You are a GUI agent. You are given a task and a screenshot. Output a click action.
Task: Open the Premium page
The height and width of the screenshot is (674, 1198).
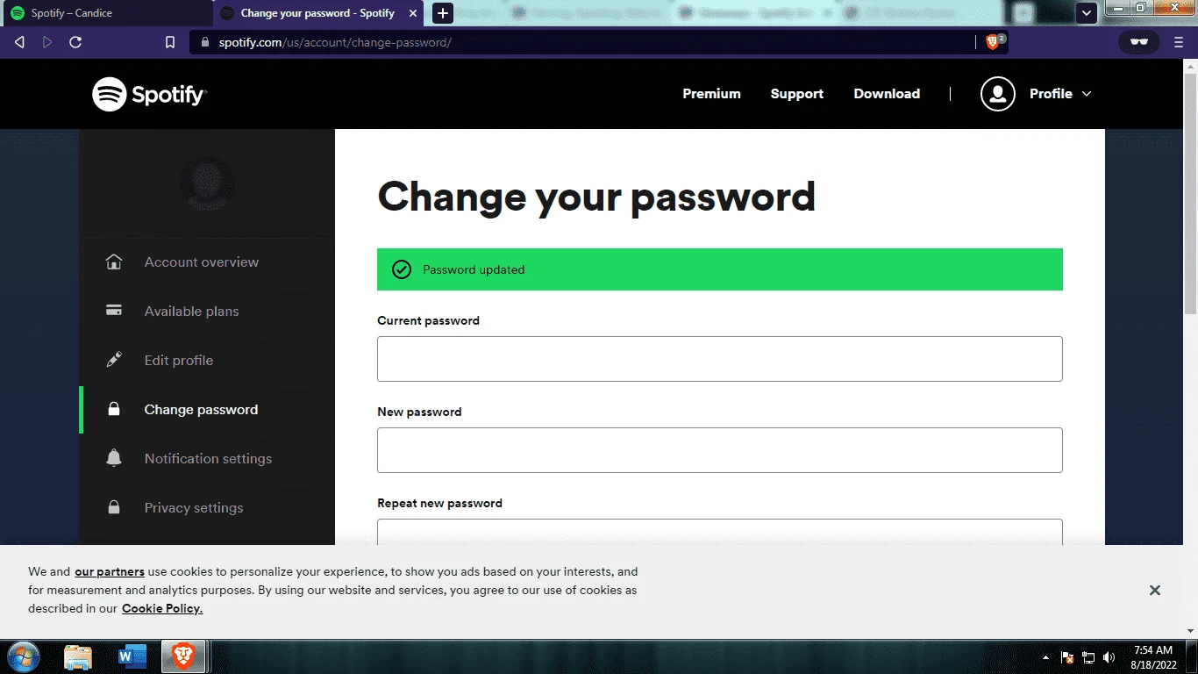711,94
